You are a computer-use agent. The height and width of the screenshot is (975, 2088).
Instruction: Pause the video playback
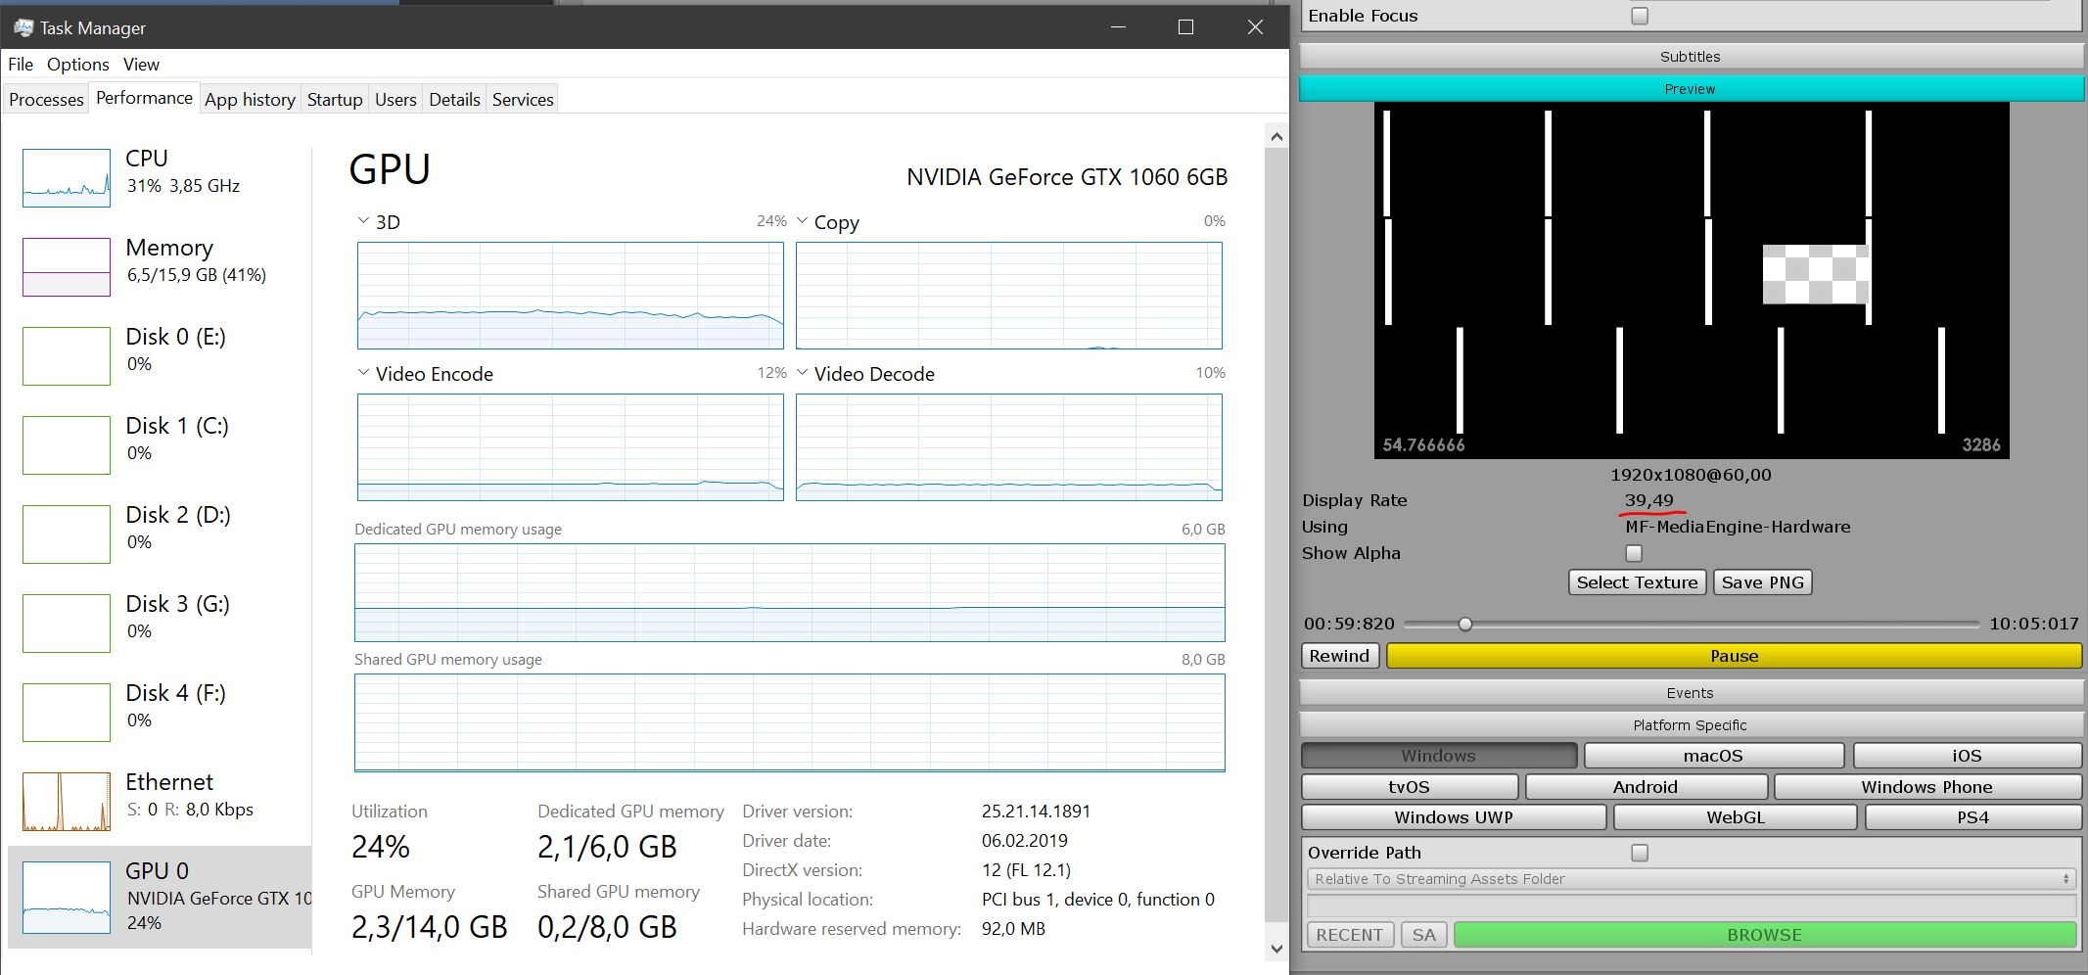[1734, 656]
